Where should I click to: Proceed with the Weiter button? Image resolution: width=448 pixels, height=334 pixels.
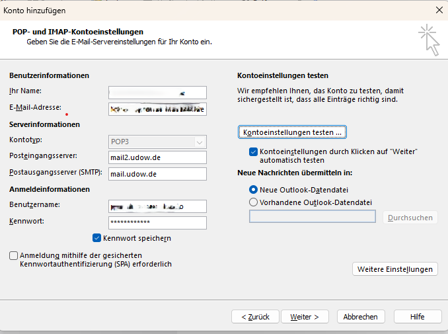305,317
